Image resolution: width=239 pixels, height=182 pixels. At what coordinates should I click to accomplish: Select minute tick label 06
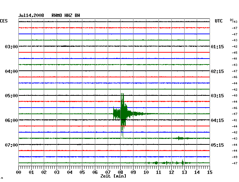click(95, 172)
